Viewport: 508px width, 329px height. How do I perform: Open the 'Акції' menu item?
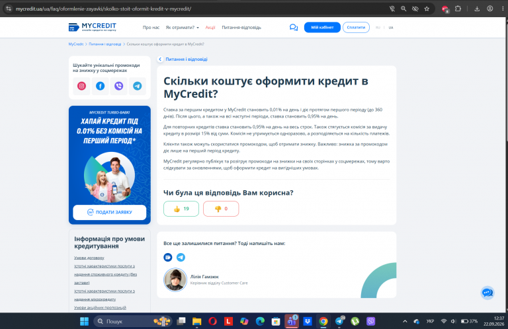tap(210, 28)
